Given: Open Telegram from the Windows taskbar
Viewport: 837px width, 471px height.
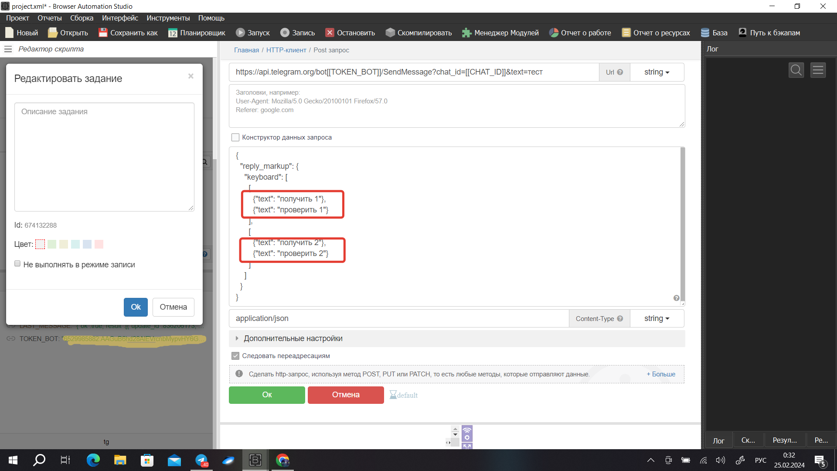Looking at the screenshot, I should pyautogui.click(x=201, y=460).
